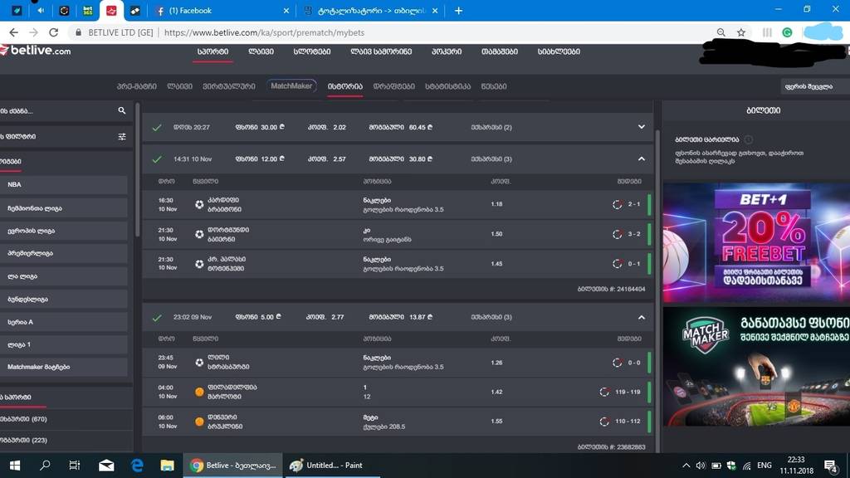Click the sidebar vertical scrollbar
Screen dimensions: 850x478
pos(137,171)
